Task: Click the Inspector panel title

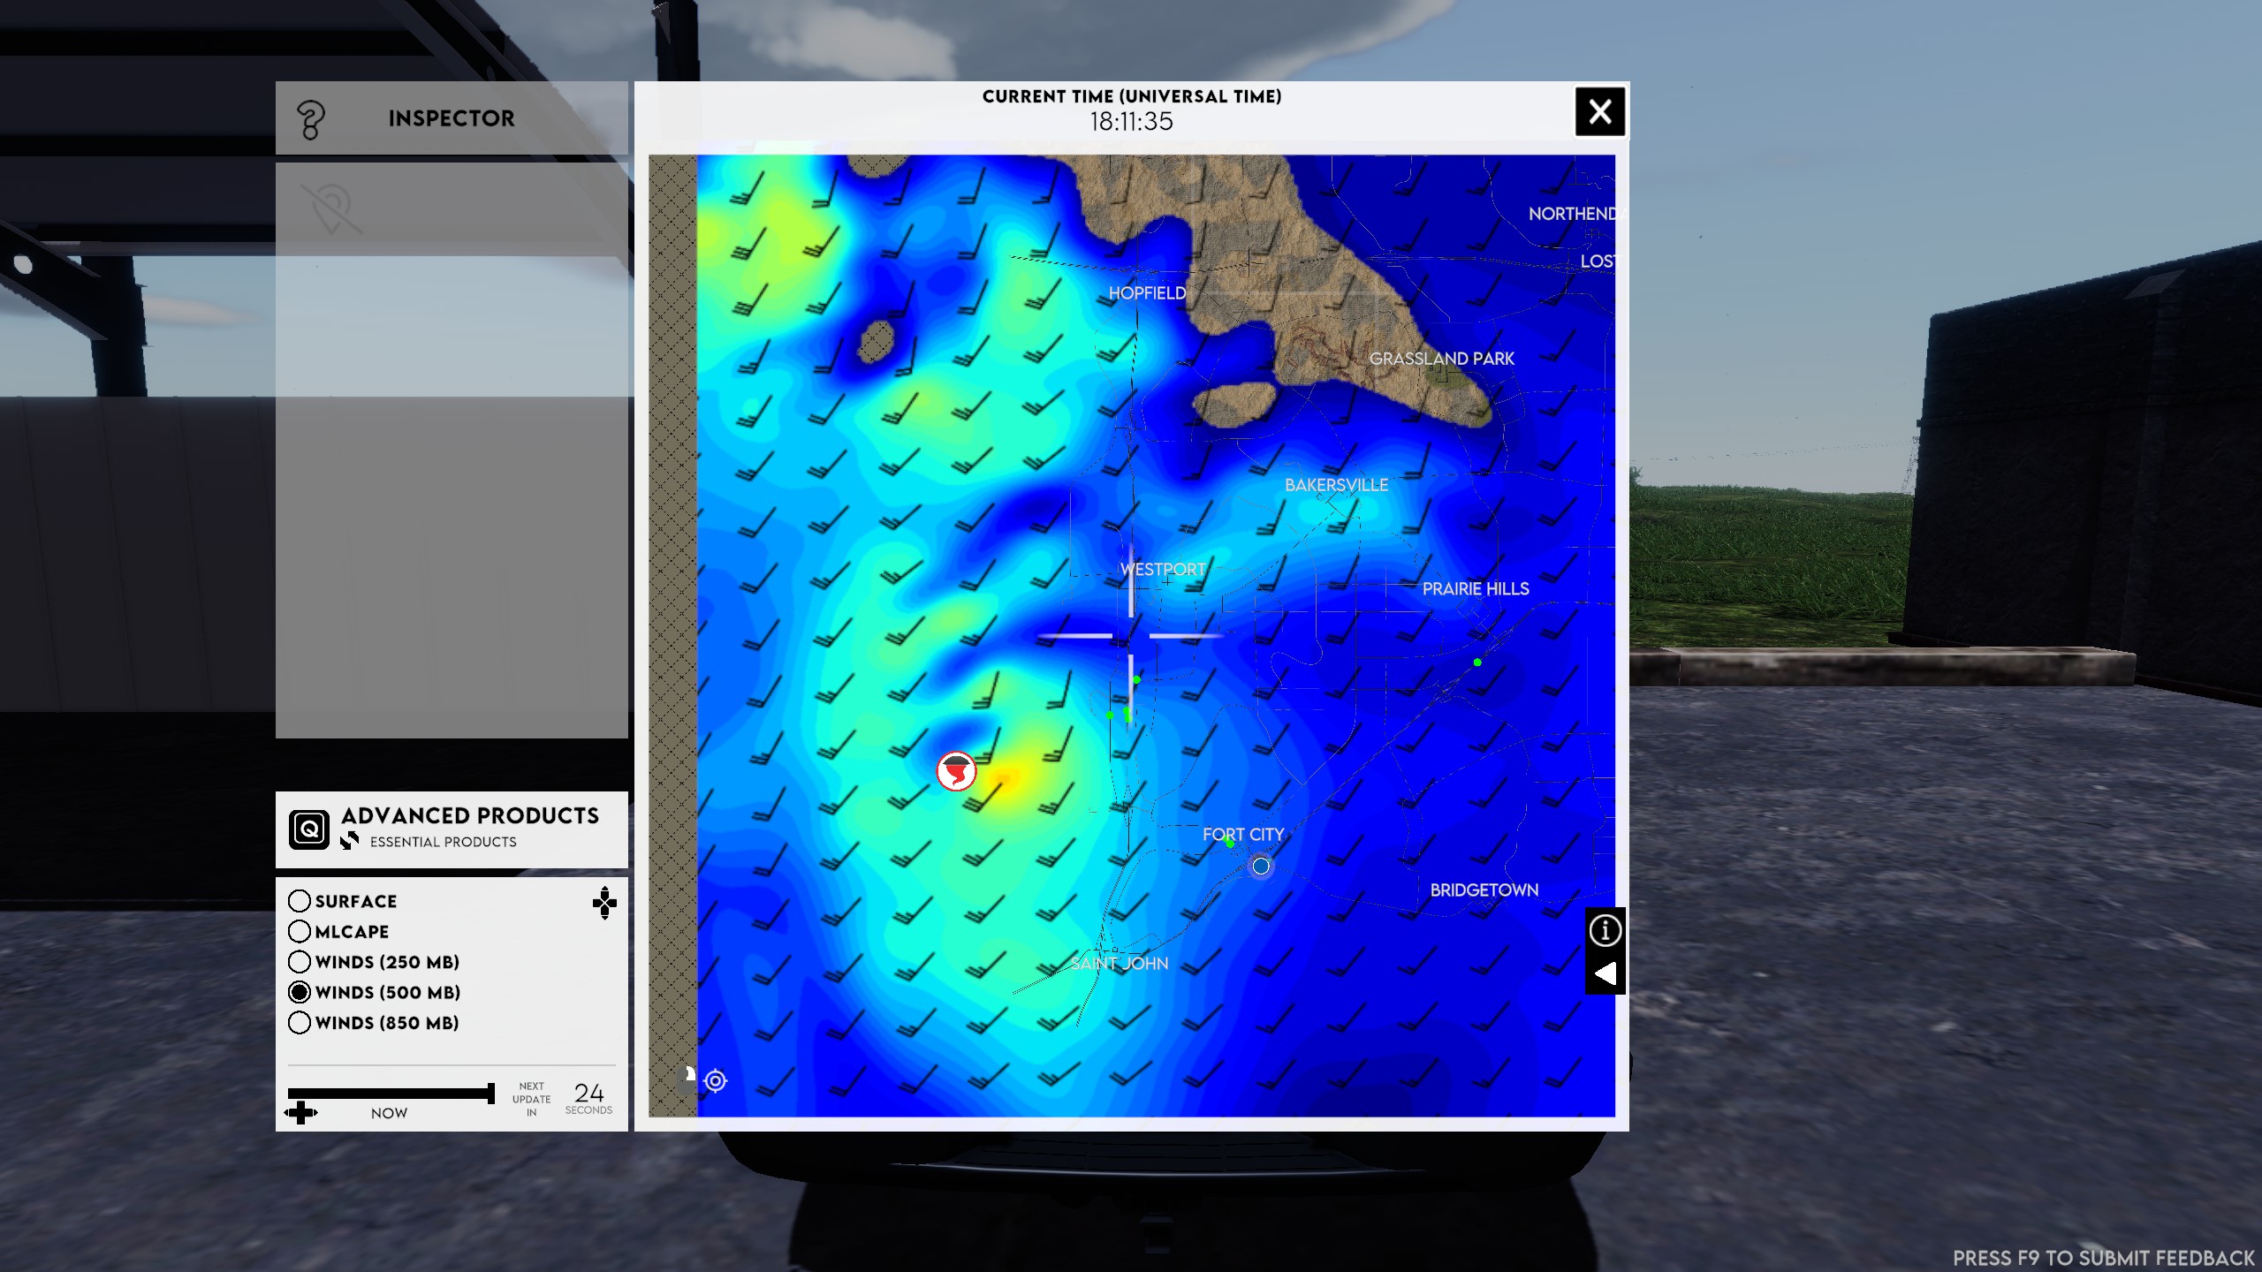Action: click(452, 118)
